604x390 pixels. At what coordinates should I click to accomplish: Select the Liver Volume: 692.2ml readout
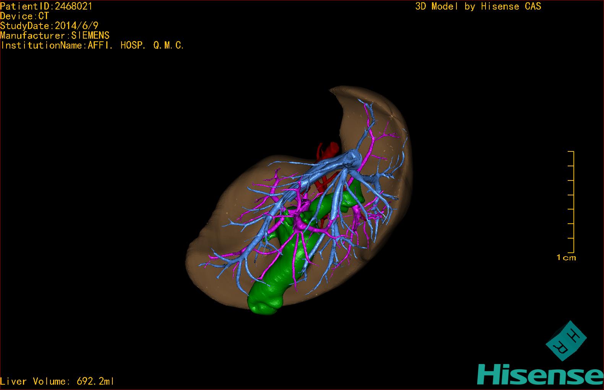click(57, 381)
